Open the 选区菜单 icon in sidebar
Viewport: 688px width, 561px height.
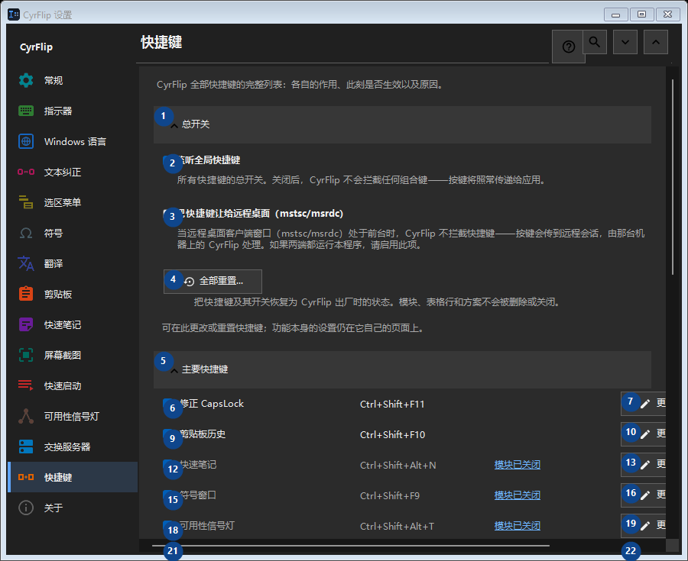point(26,203)
